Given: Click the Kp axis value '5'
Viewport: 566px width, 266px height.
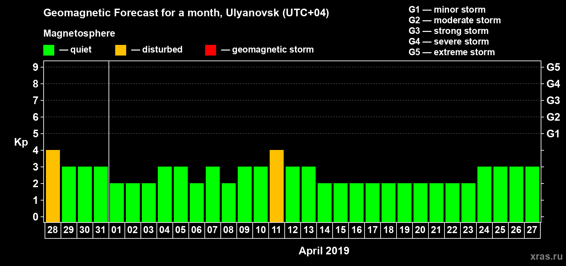Looking at the screenshot, I should point(36,134).
